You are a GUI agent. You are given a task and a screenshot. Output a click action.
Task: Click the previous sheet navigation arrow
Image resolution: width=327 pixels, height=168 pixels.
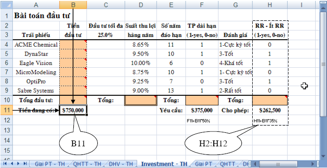12,163
